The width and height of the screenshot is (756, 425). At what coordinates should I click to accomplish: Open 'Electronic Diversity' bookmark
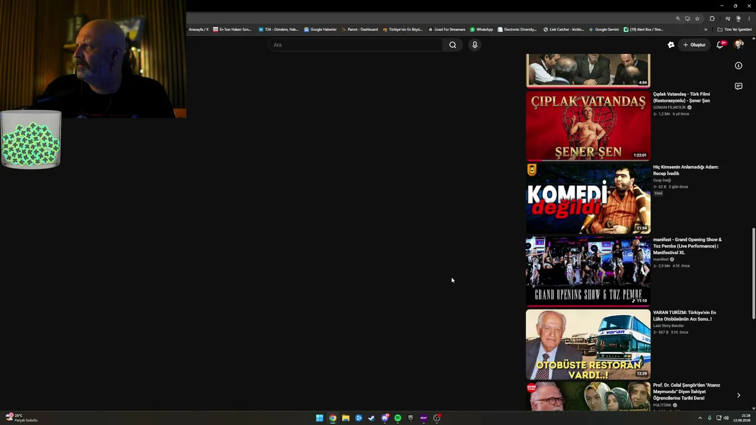(517, 29)
